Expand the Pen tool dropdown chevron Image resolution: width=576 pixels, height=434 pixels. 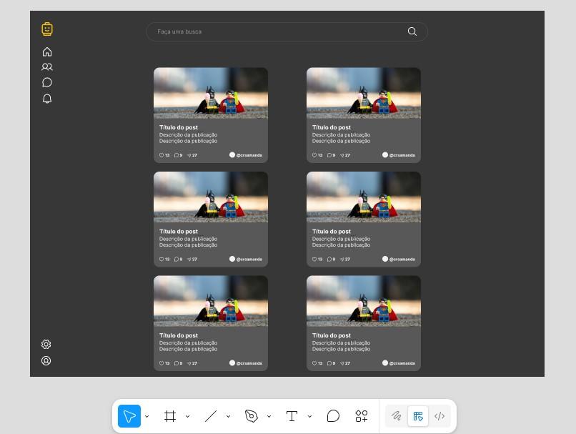tap(269, 416)
